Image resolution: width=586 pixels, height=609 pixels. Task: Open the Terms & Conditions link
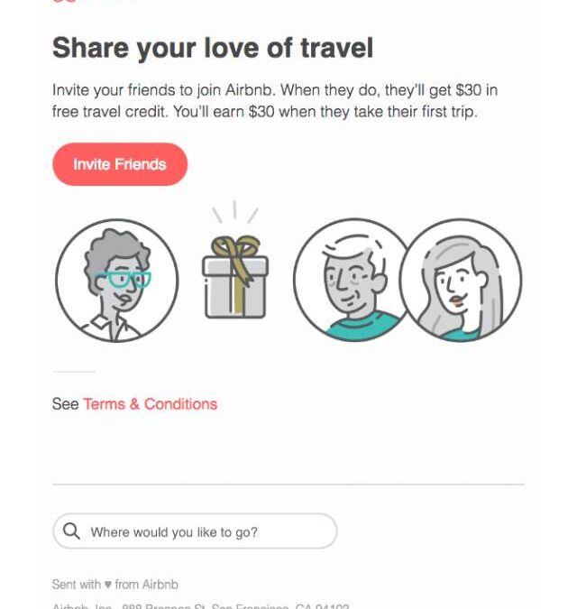click(151, 404)
